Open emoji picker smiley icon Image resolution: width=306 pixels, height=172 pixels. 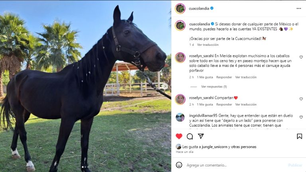pos(179,165)
